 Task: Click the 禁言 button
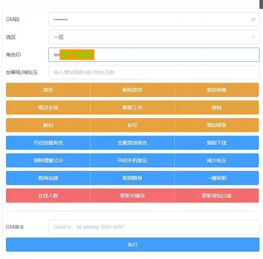pos(48,90)
